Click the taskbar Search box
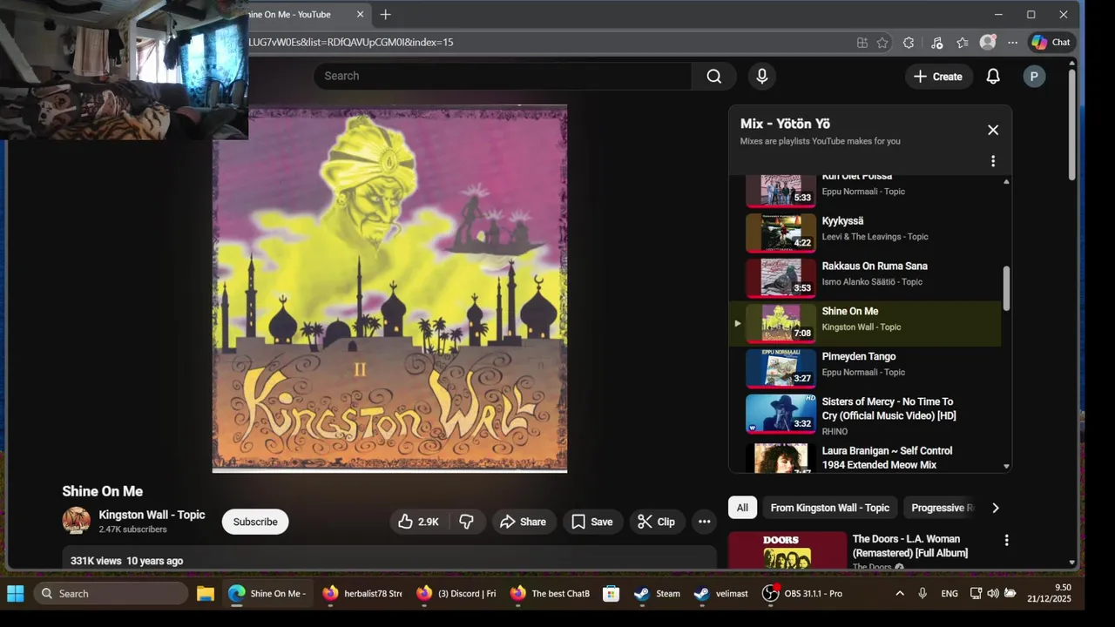Image resolution: width=1115 pixels, height=627 pixels. [x=111, y=594]
